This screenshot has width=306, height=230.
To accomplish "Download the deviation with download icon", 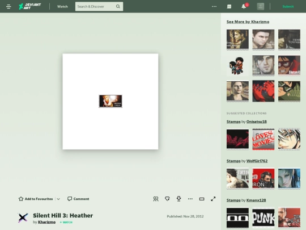I will [178, 199].
